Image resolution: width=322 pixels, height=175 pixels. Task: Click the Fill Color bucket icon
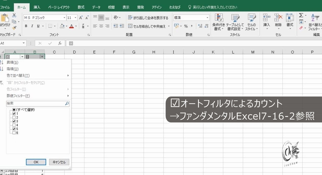point(62,26)
